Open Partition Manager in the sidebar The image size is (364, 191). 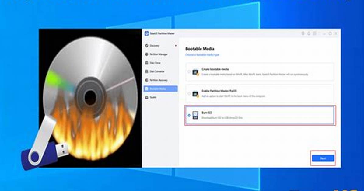[x=156, y=54]
